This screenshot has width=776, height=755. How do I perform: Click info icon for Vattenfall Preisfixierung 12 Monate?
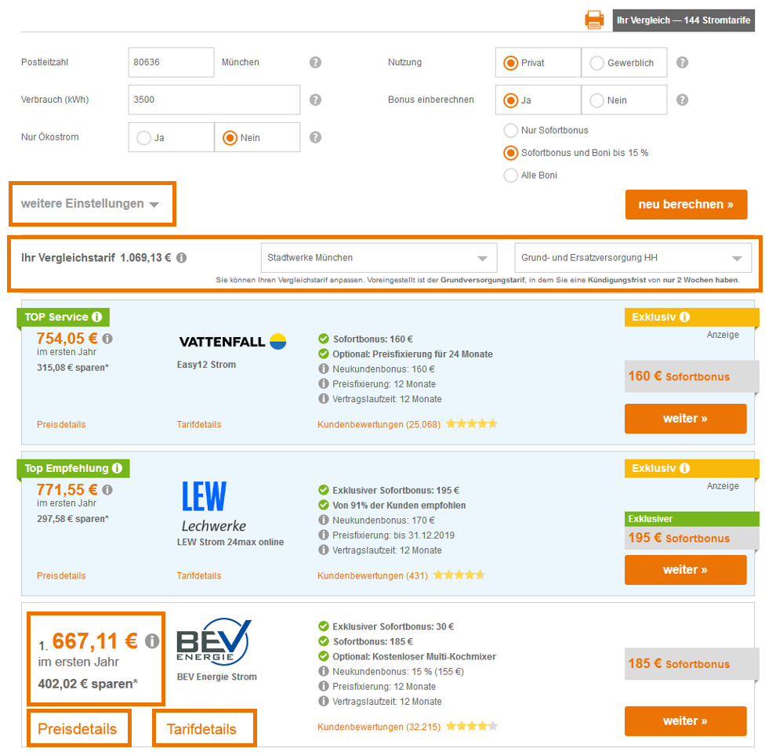coord(324,383)
